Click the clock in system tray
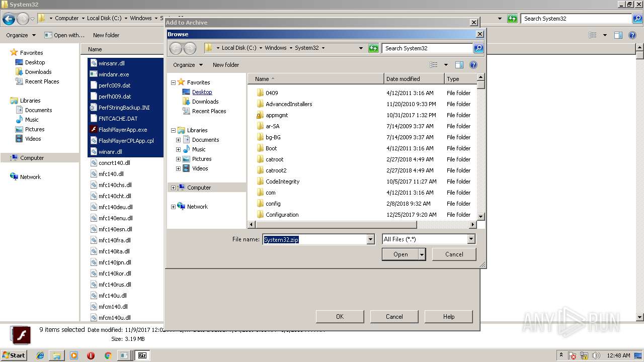Viewport: 644px width, 362px height. [x=618, y=355]
